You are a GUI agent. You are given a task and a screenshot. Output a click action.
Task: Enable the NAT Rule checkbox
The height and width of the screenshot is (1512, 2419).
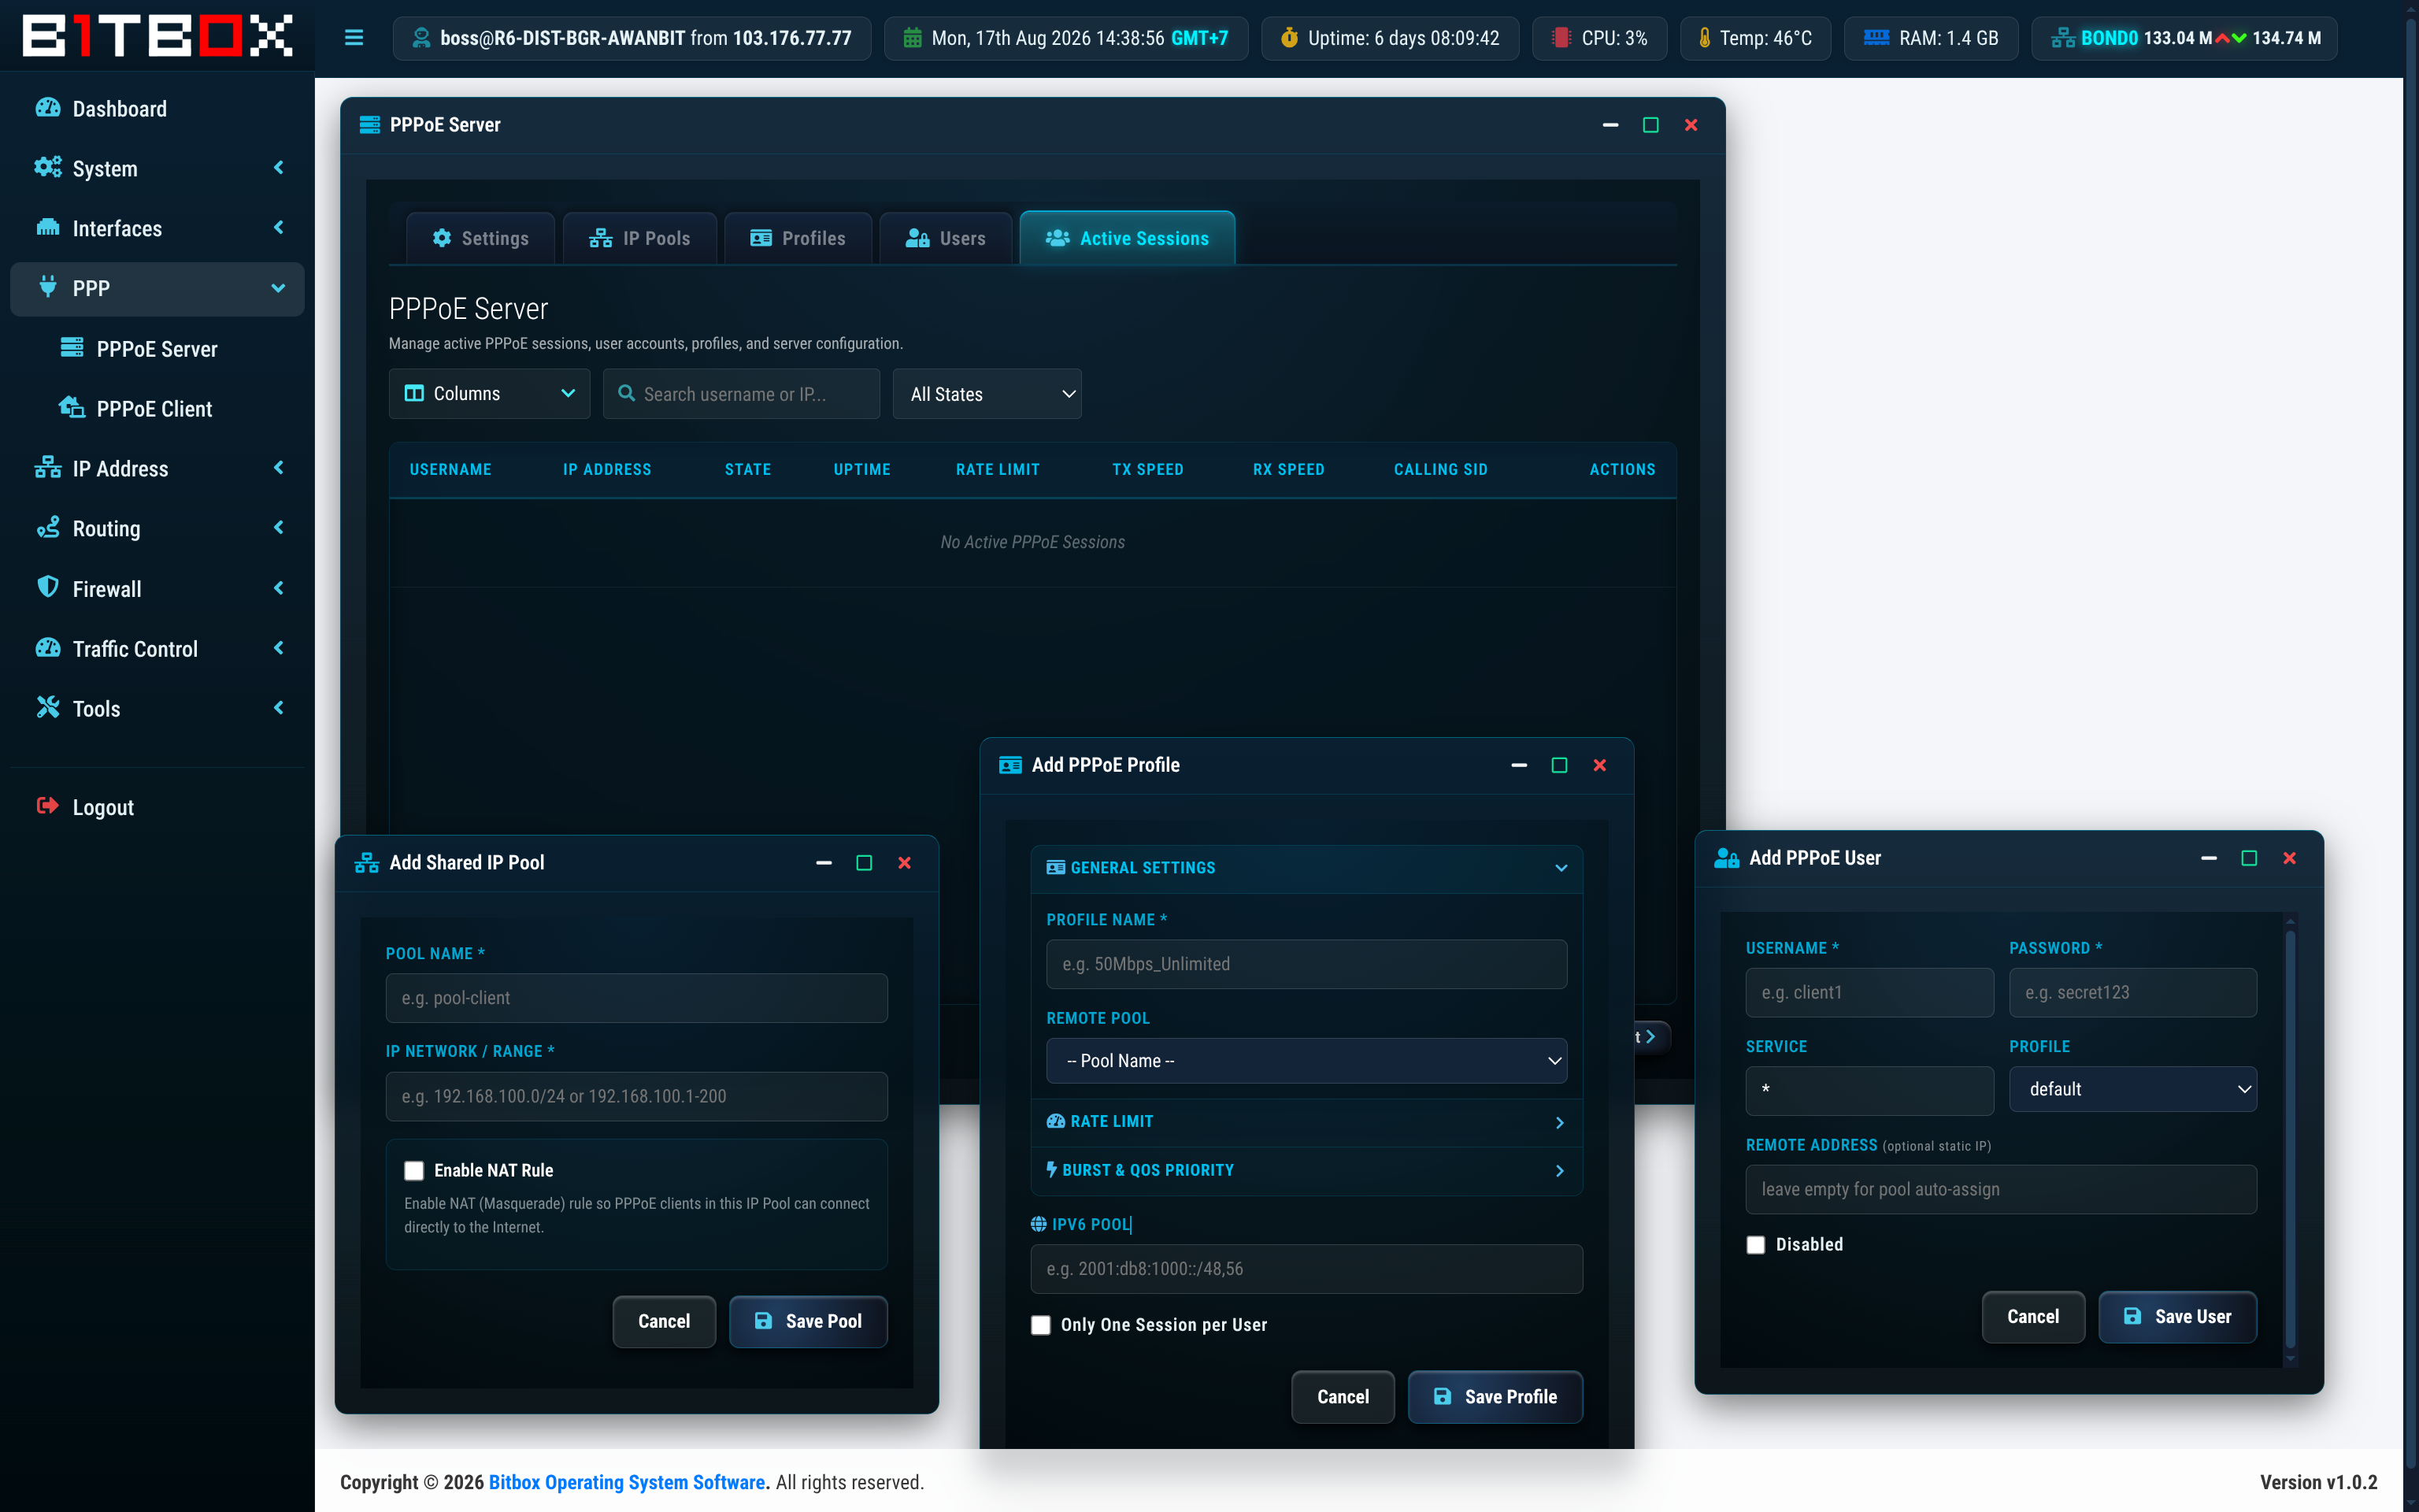(414, 1170)
